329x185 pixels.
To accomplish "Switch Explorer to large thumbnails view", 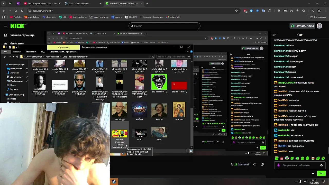I will point(191,151).
